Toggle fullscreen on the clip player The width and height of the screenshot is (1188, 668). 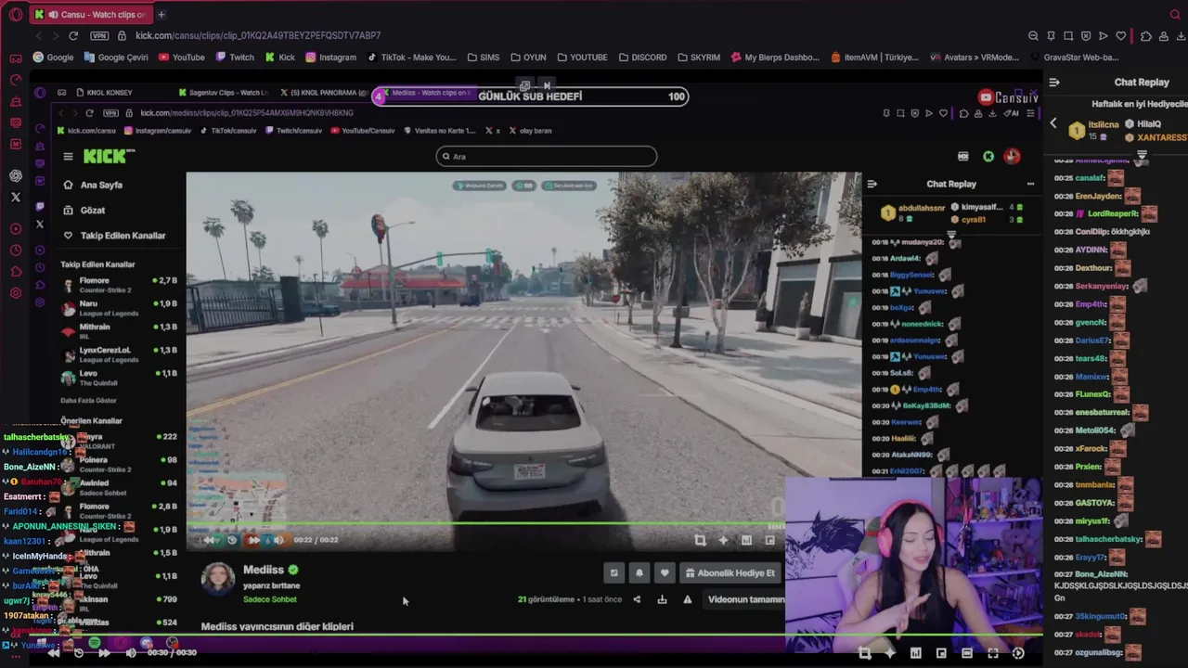pos(992,653)
